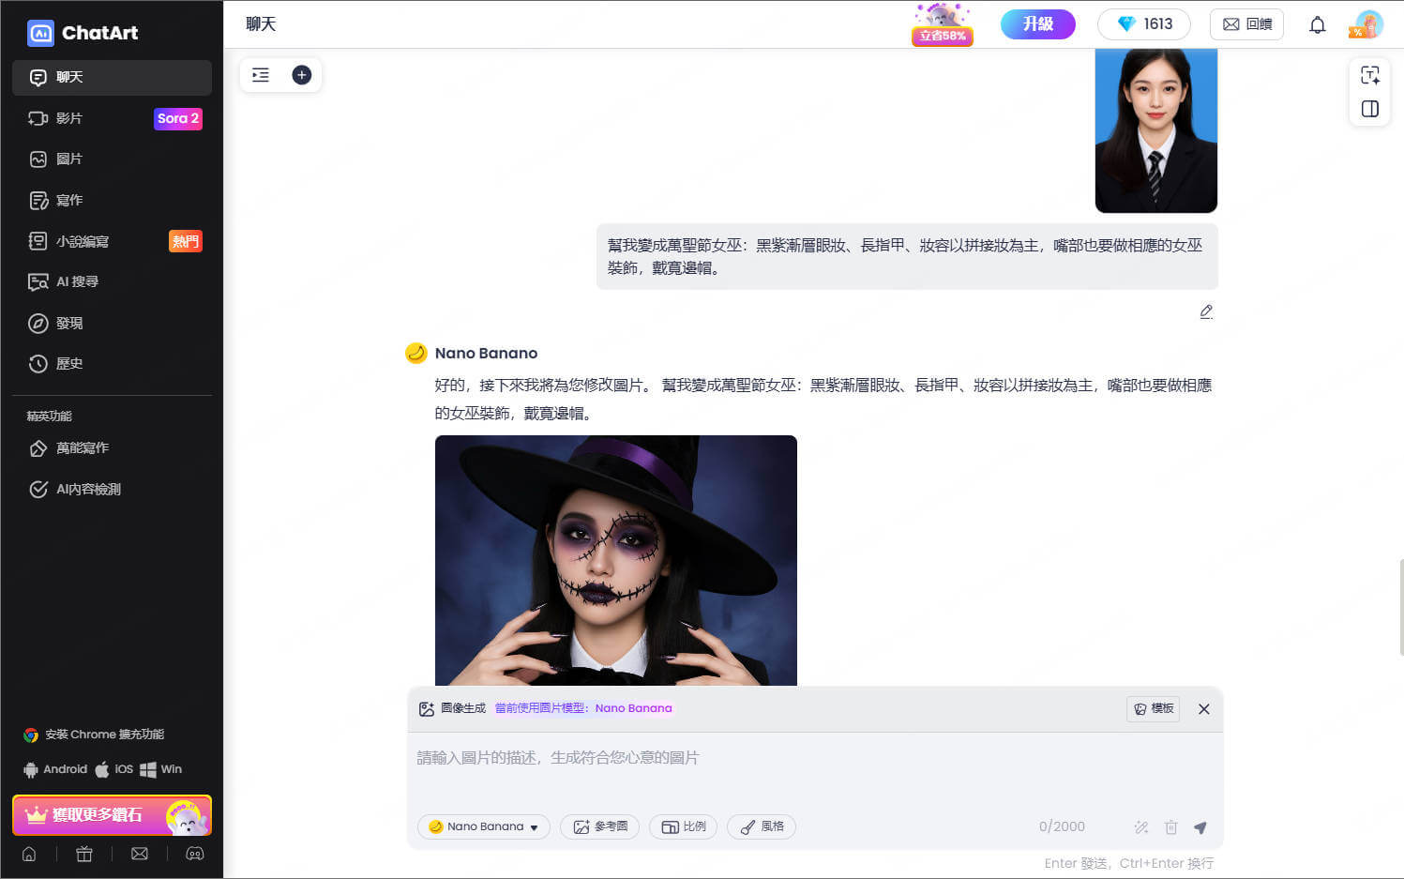This screenshot has width=1404, height=879.
Task: Toggle the text extraction tool on right side
Action: click(x=1370, y=75)
